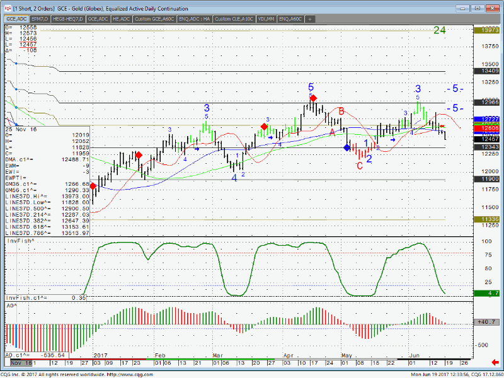Click the blue arrow marker near Feb 21
504x378 pixels.
pos(197,149)
